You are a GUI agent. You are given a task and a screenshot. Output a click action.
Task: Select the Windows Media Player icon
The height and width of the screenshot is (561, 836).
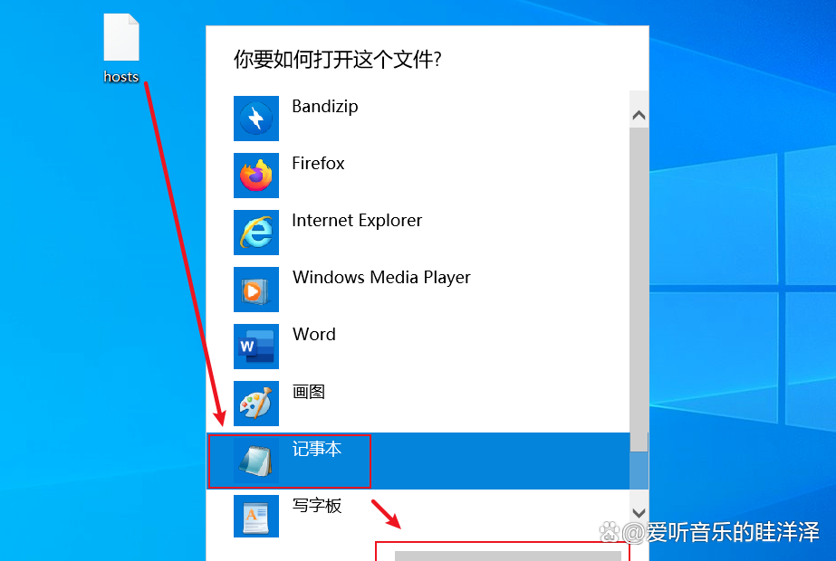point(256,290)
